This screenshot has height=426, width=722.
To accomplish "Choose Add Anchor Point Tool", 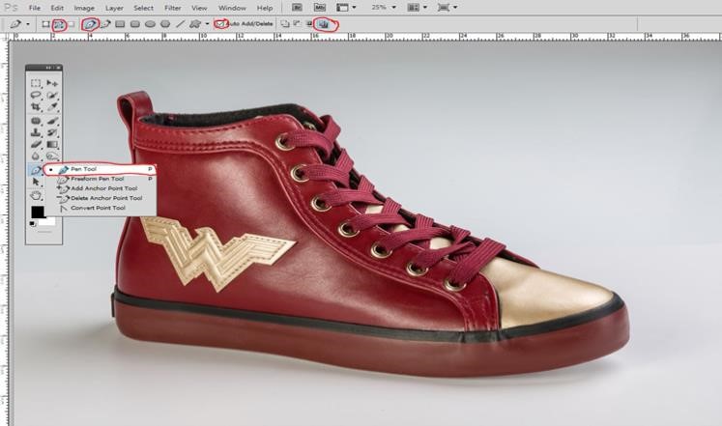I will point(101,188).
